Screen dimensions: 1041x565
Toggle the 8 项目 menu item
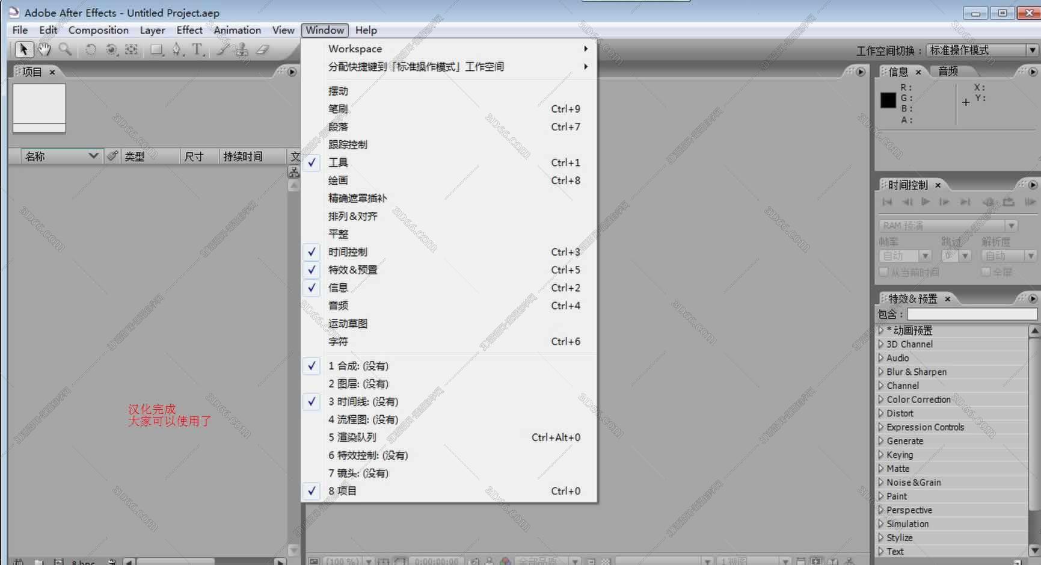(449, 491)
